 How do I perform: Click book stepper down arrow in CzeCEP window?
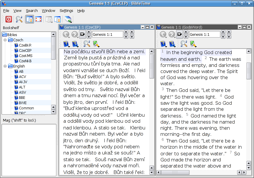(x=89, y=36)
